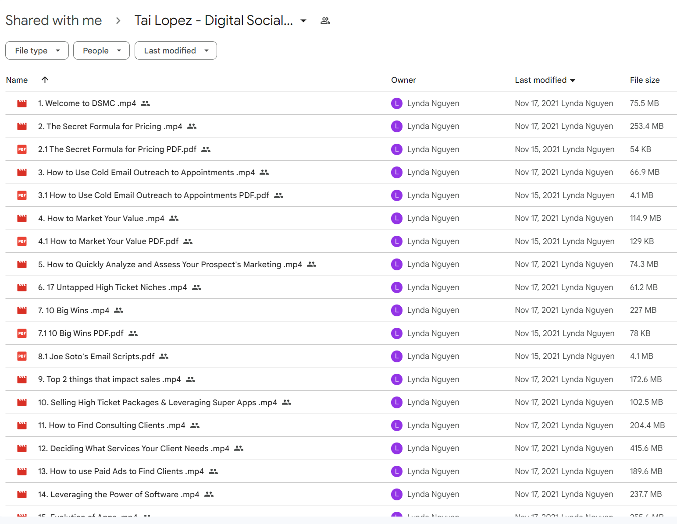Click video icon for 3. Cold Email Outreach .mp4

(x=22, y=172)
